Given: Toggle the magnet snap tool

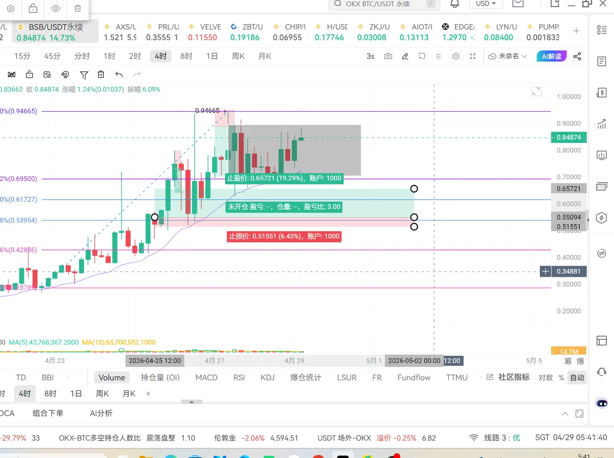Looking at the screenshot, I should 65,75.
